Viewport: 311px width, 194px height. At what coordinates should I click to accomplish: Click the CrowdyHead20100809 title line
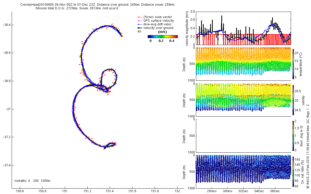click(x=97, y=5)
